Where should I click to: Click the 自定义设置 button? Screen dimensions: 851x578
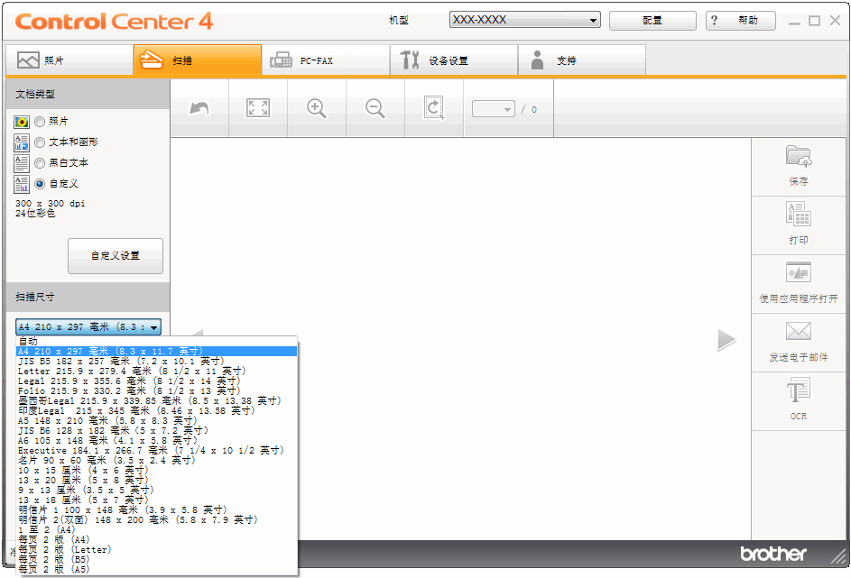click(116, 255)
